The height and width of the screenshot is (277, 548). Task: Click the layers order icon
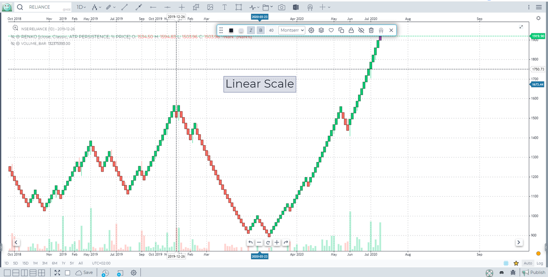pos(321,30)
